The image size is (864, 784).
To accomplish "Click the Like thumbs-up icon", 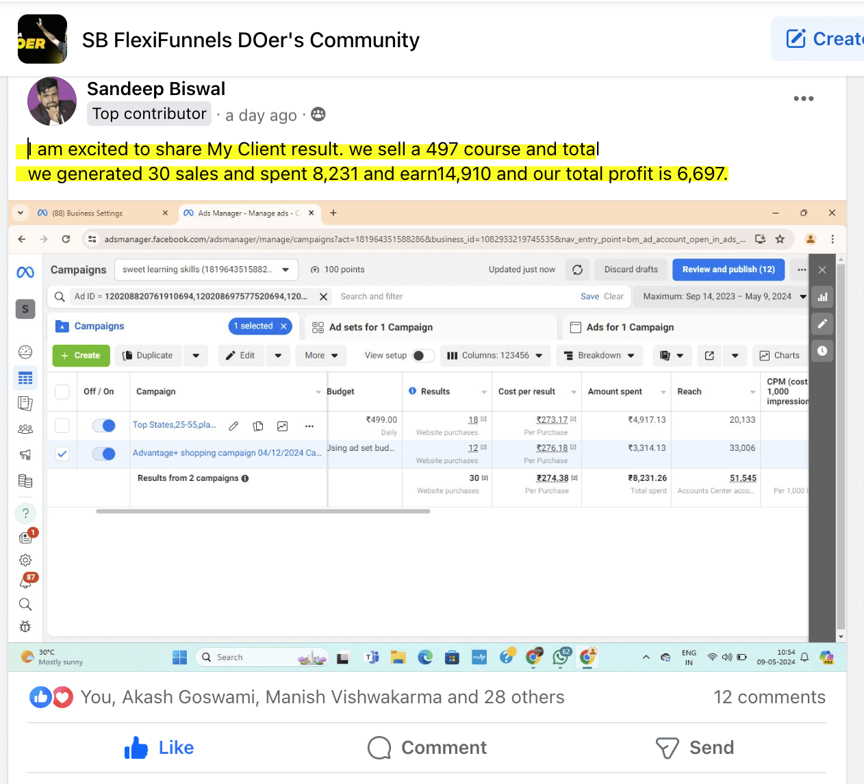I will point(136,748).
